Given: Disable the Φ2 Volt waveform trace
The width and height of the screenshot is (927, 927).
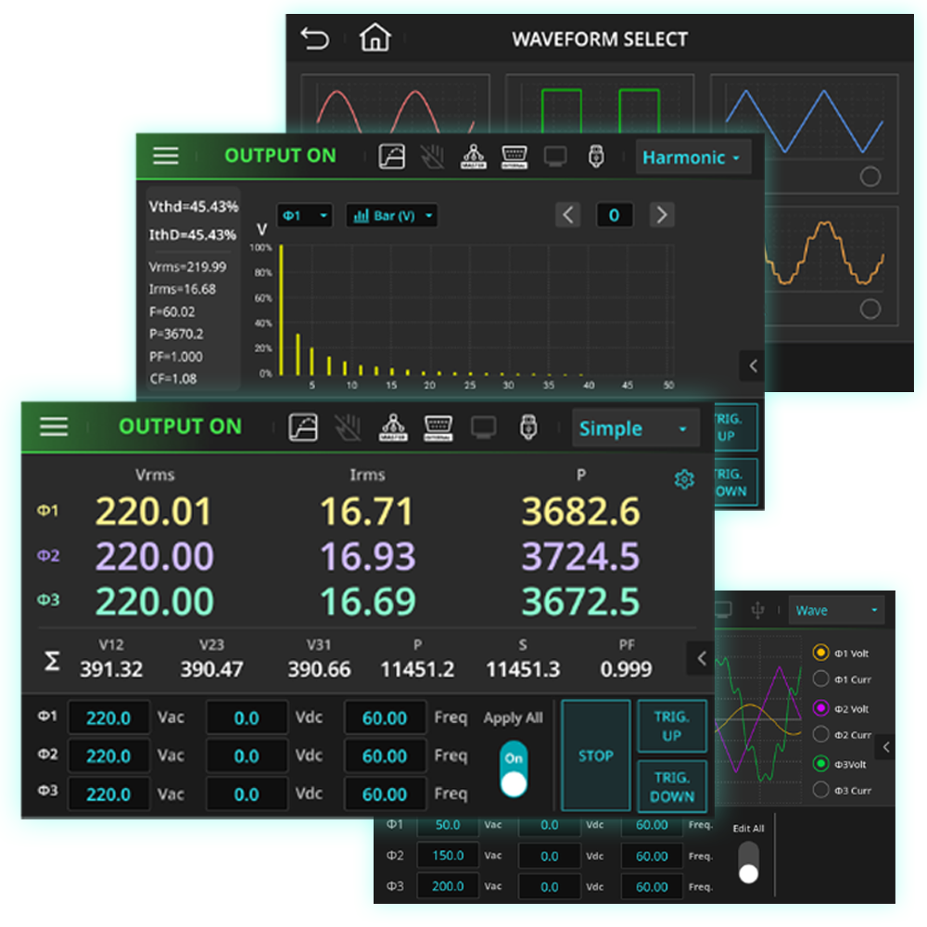Looking at the screenshot, I should (820, 708).
